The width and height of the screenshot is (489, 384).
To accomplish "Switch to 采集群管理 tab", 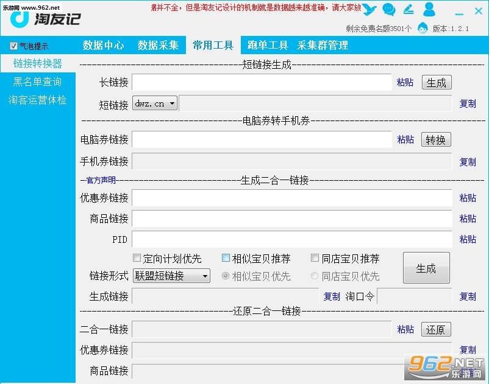I will tap(323, 45).
